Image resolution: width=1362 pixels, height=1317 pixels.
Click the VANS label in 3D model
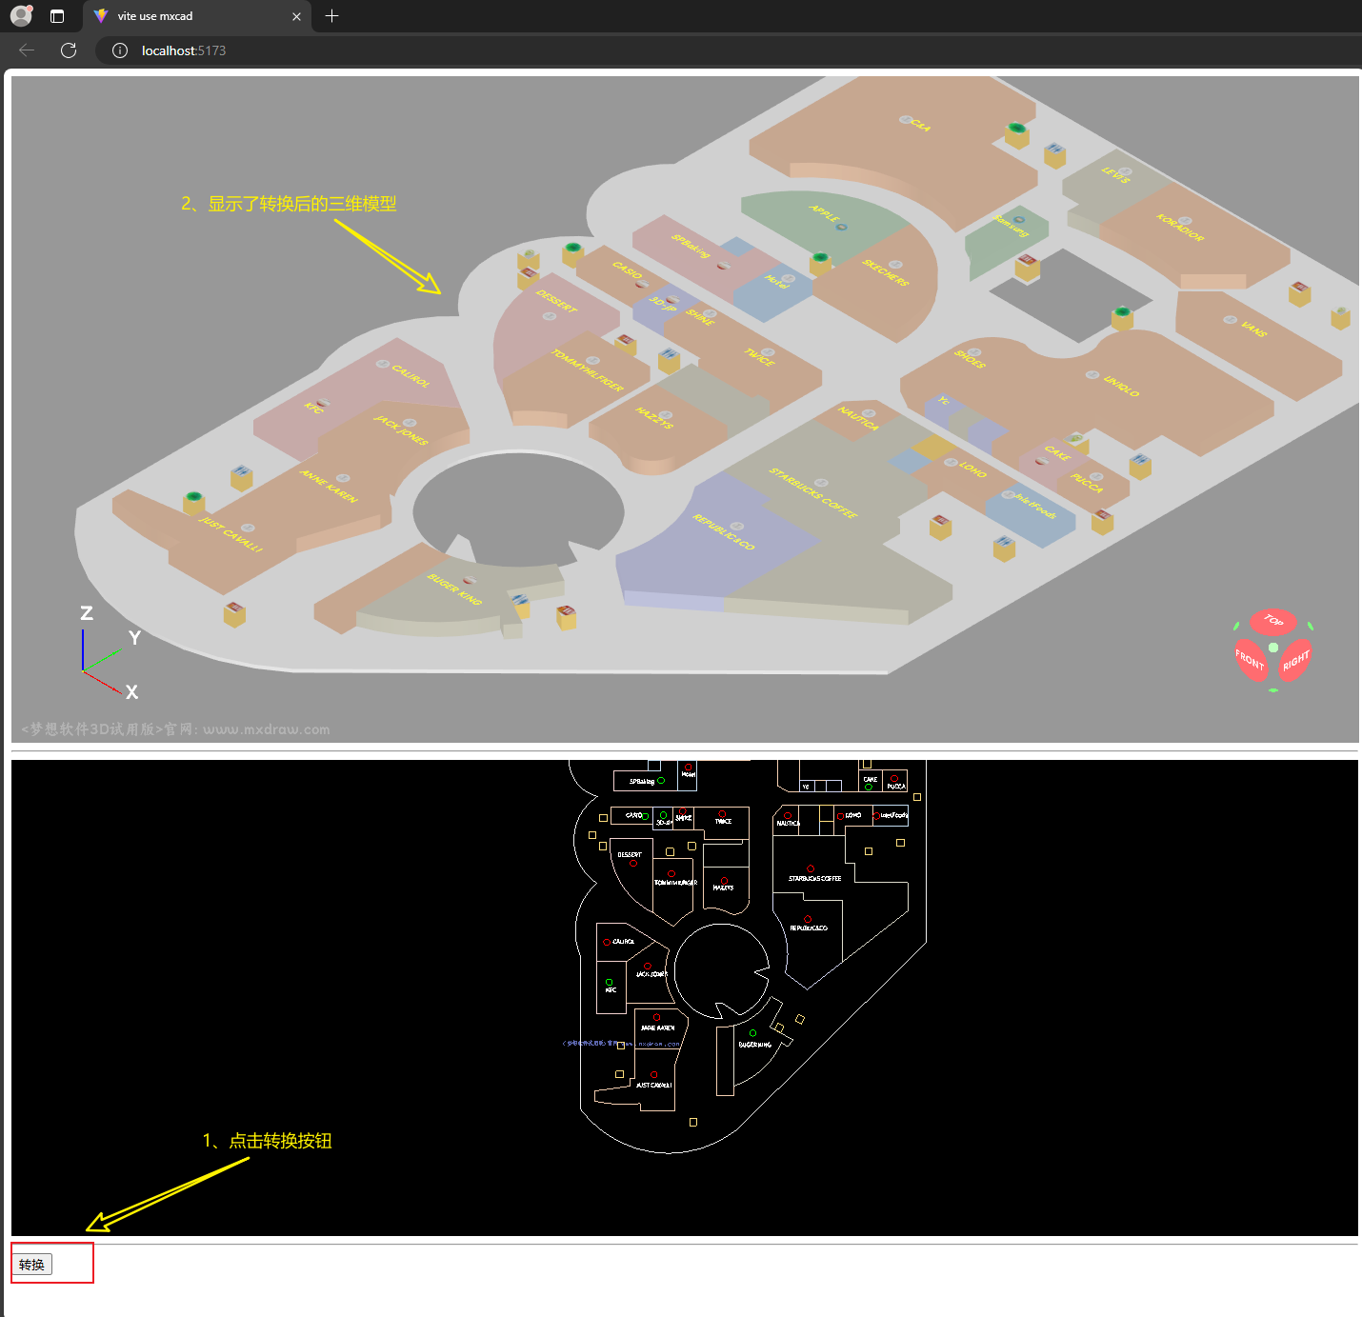click(1253, 329)
